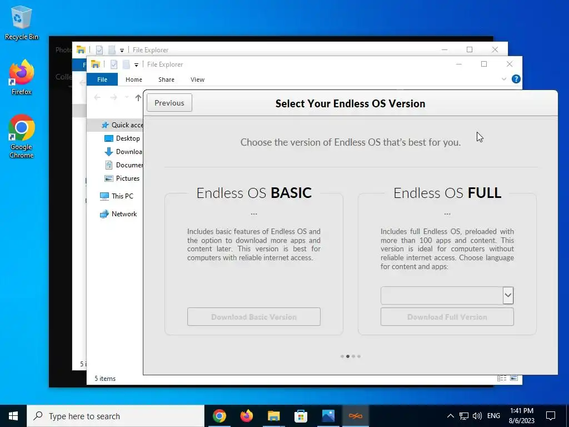Click the Back arrow in File Explorer
This screenshot has height=427, width=569.
97,97
